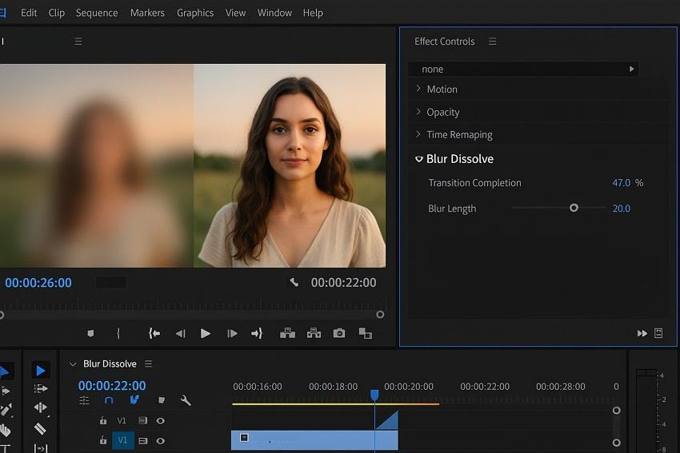Click the blue 00:00:26:00 timecode
This screenshot has height=453, width=680.
38,283
